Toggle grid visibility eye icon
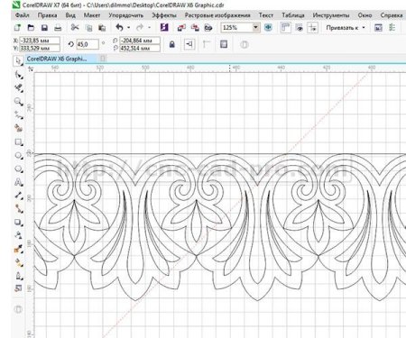Viewport: 406px width, 338px height. (300, 28)
